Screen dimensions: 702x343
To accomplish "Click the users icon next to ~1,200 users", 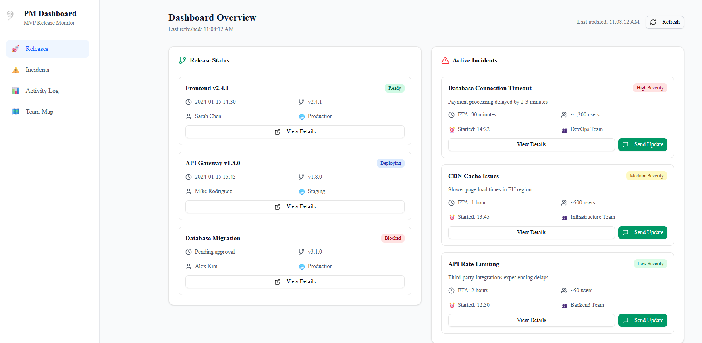I will [x=564, y=115].
